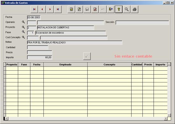
Task: Click the grid's scroll up arrow
Action: [x=169, y=64]
